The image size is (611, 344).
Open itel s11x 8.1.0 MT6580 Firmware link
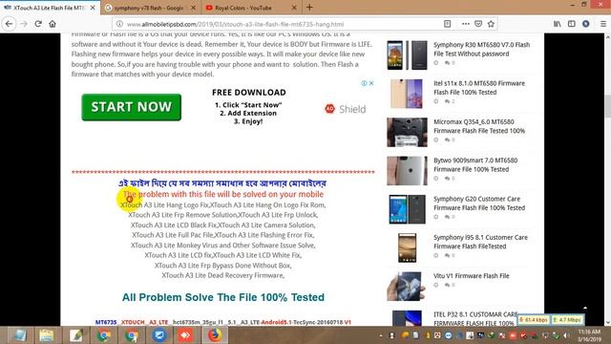pyautogui.click(x=479, y=88)
